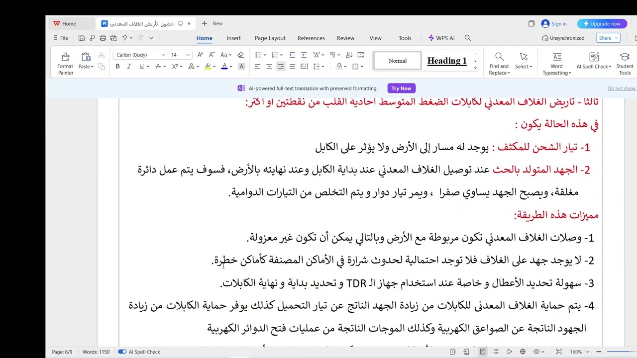Image resolution: width=637 pixels, height=358 pixels.
Task: Click the Do not show link
Action: pos(621,89)
